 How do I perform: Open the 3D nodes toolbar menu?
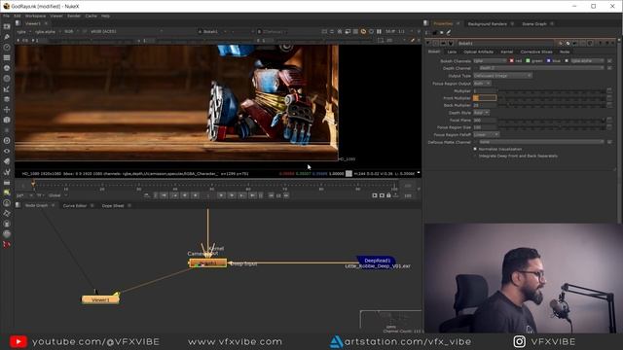click(x=7, y=120)
